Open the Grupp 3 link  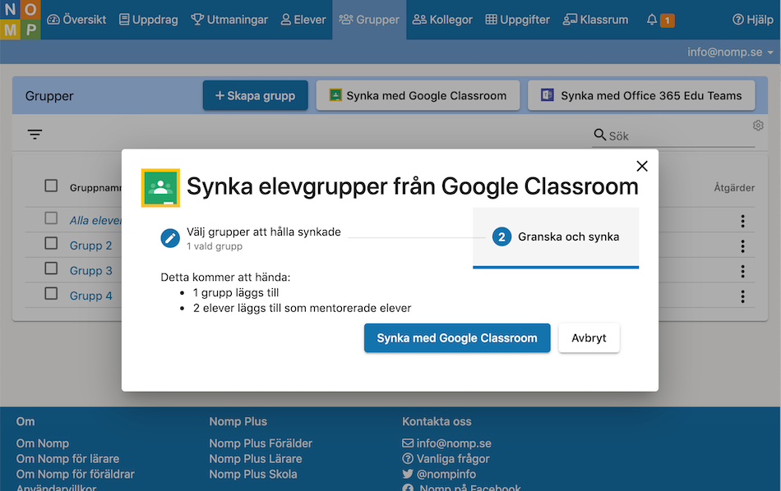click(90, 271)
